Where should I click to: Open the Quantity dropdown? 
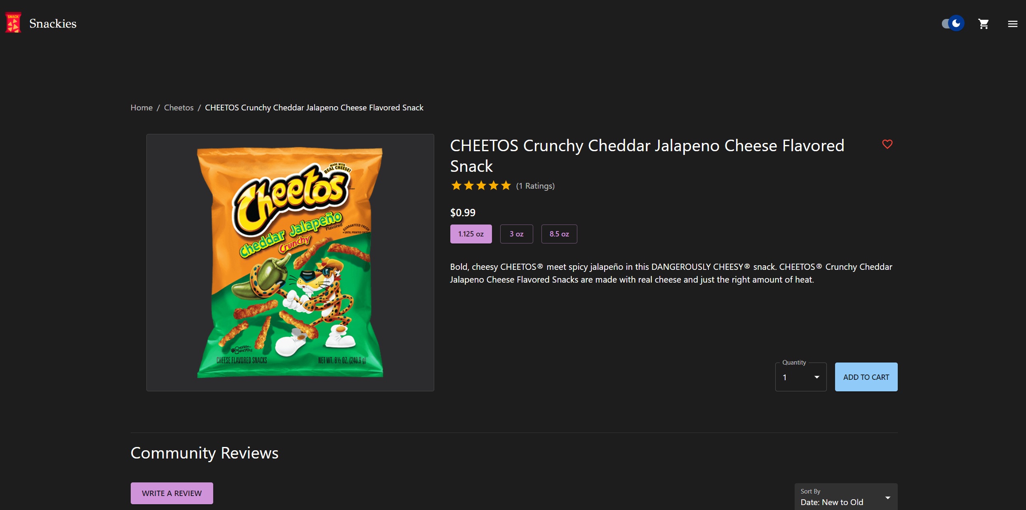[x=801, y=377]
